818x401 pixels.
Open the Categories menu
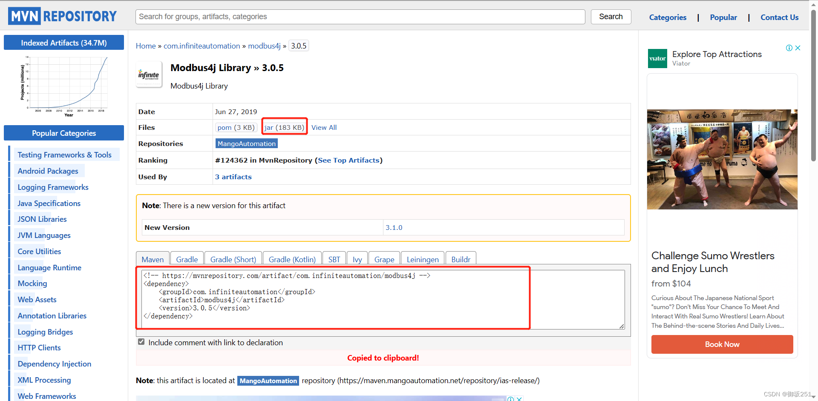(668, 17)
